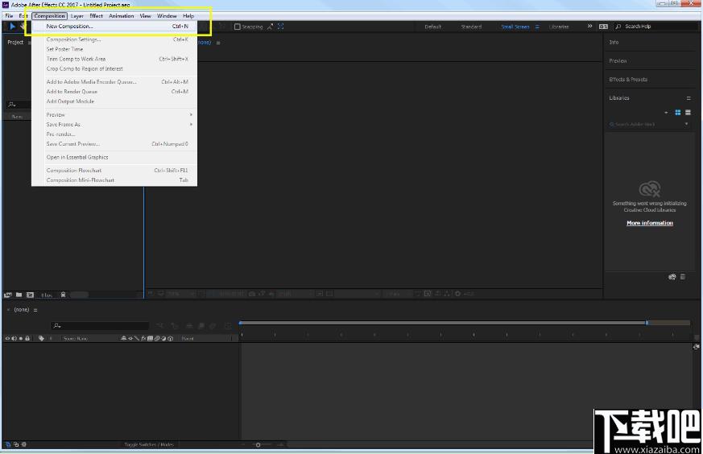This screenshot has height=454, width=703.
Task: Click Libraries panel trash icon
Action: pyautogui.click(x=683, y=277)
